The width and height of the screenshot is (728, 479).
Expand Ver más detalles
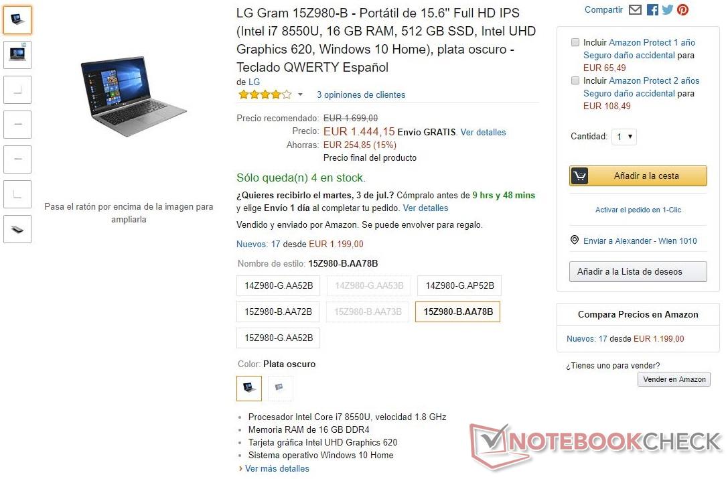[277, 468]
